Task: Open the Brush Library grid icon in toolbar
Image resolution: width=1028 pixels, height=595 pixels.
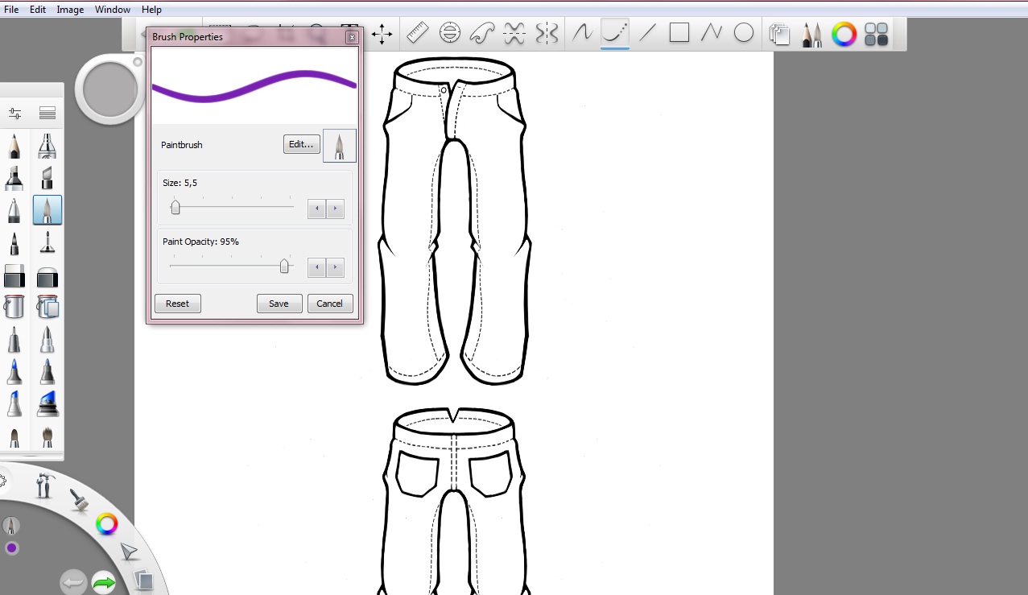Action: (876, 34)
